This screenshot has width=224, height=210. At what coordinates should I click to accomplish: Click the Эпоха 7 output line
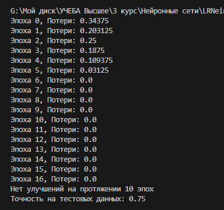pyautogui.click(x=51, y=90)
